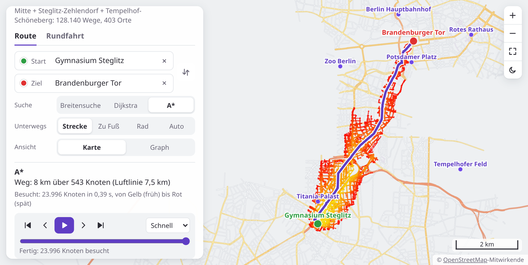The image size is (528, 265).
Task: Click the red destination marker on map
Action: coord(413,41)
